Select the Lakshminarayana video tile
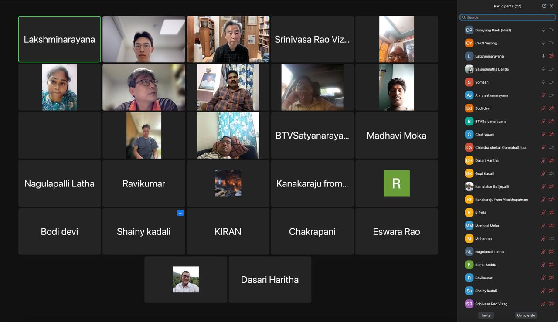Screen dimensions: 558x322 coord(60,39)
